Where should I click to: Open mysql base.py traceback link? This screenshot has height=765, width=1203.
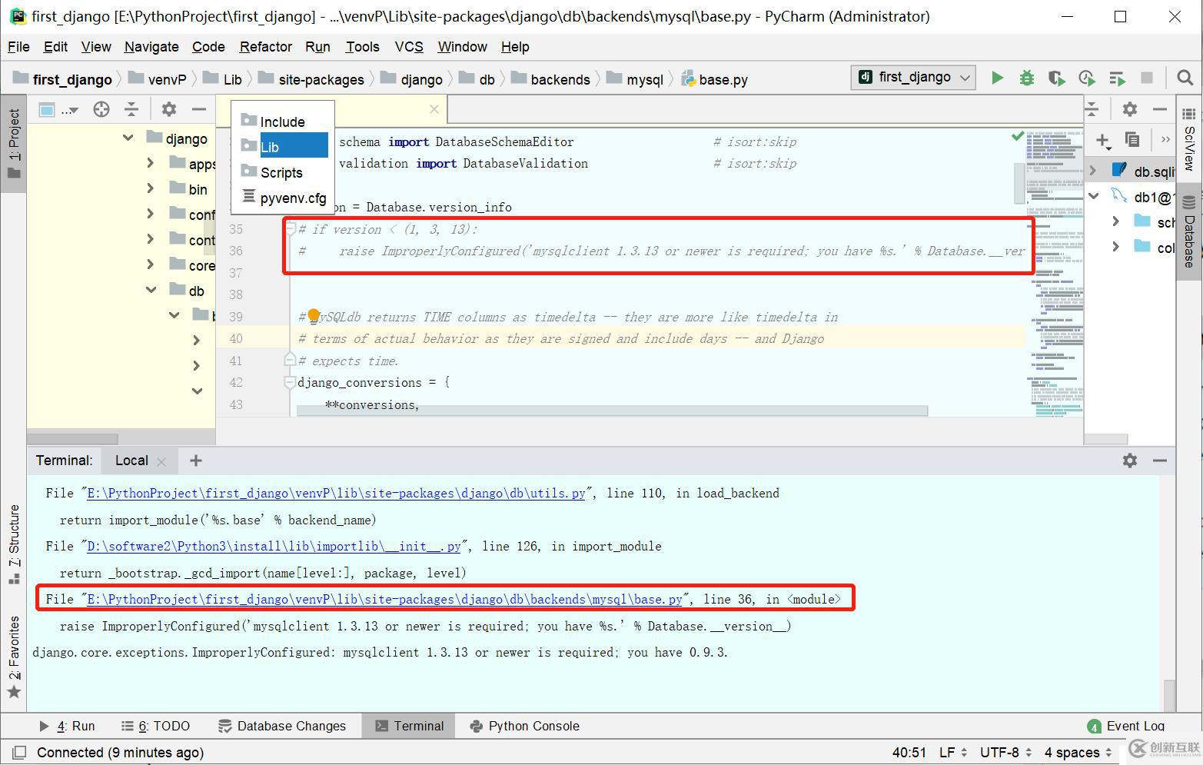coord(384,599)
